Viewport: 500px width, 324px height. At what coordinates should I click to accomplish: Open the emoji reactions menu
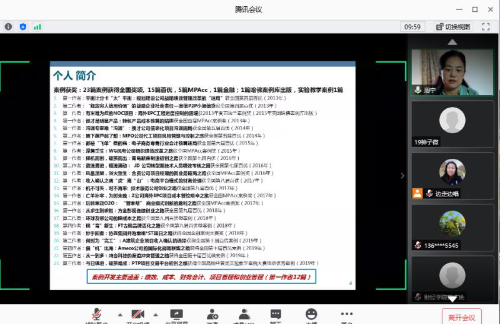pos(311,314)
